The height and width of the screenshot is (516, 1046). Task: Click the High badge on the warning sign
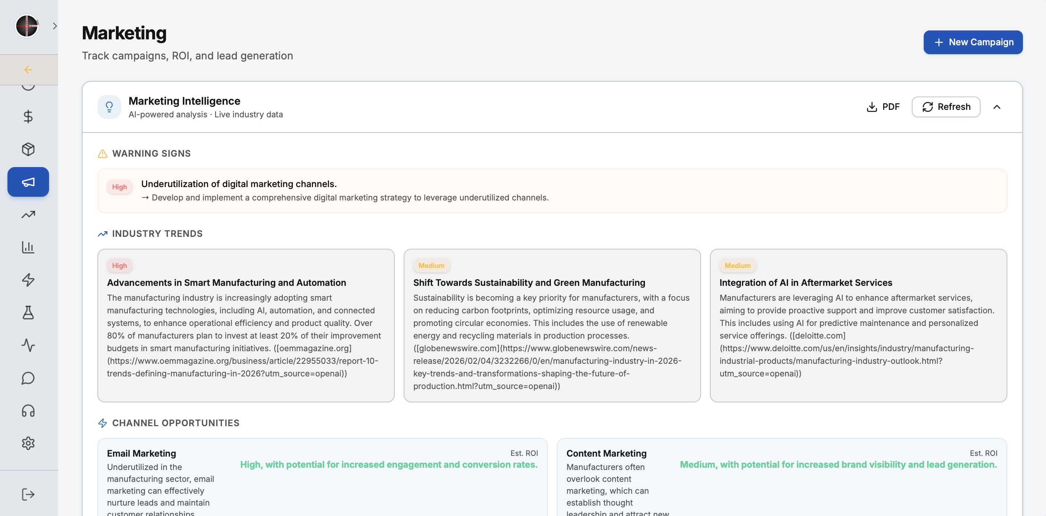click(x=119, y=187)
